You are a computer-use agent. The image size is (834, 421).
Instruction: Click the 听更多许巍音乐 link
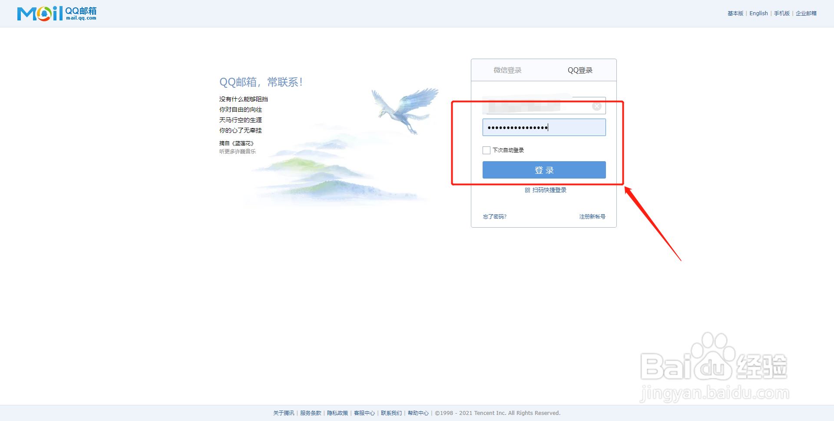[x=238, y=152]
